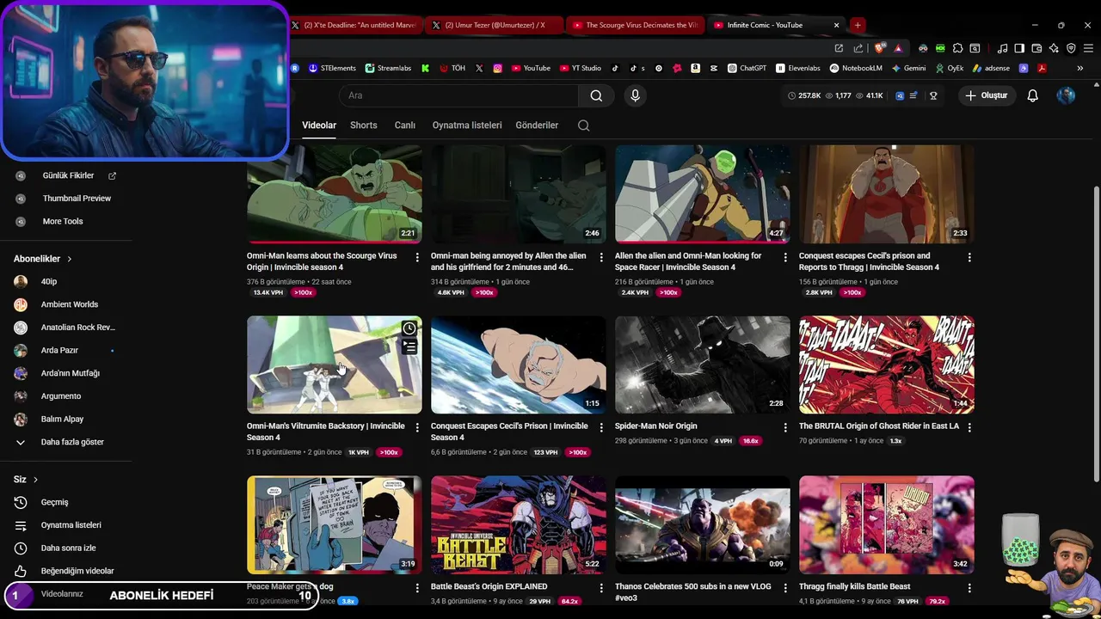The width and height of the screenshot is (1101, 619).
Task: Switch to the Gönderiler tab
Action: (537, 126)
